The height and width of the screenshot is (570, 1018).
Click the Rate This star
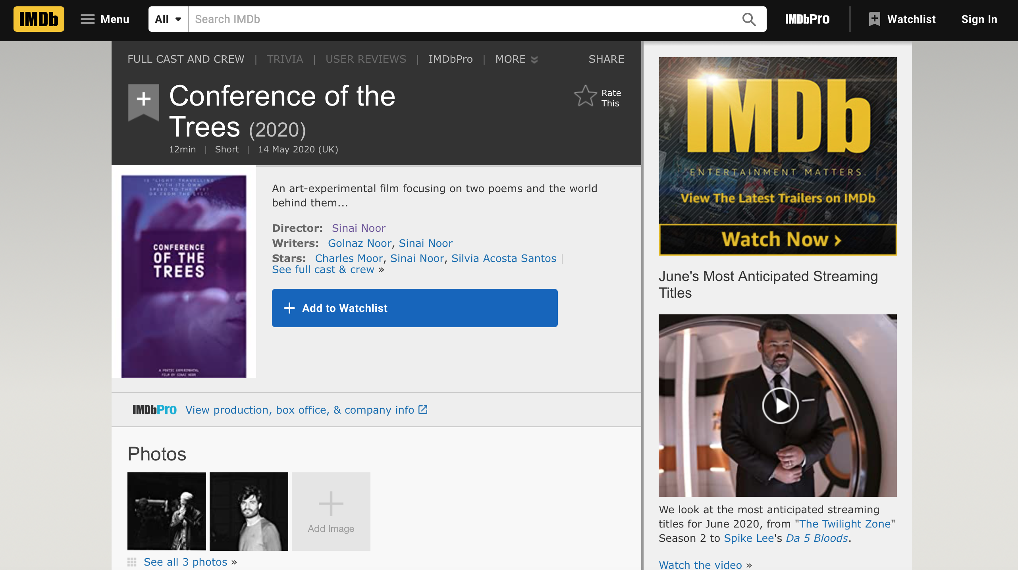point(585,96)
